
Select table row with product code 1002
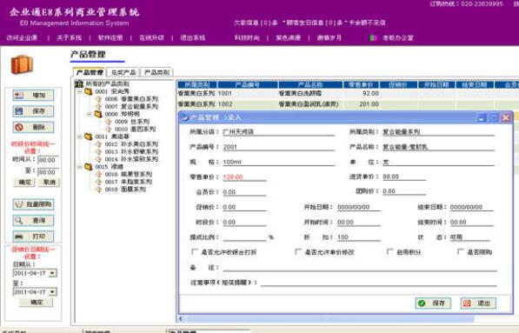348,104
